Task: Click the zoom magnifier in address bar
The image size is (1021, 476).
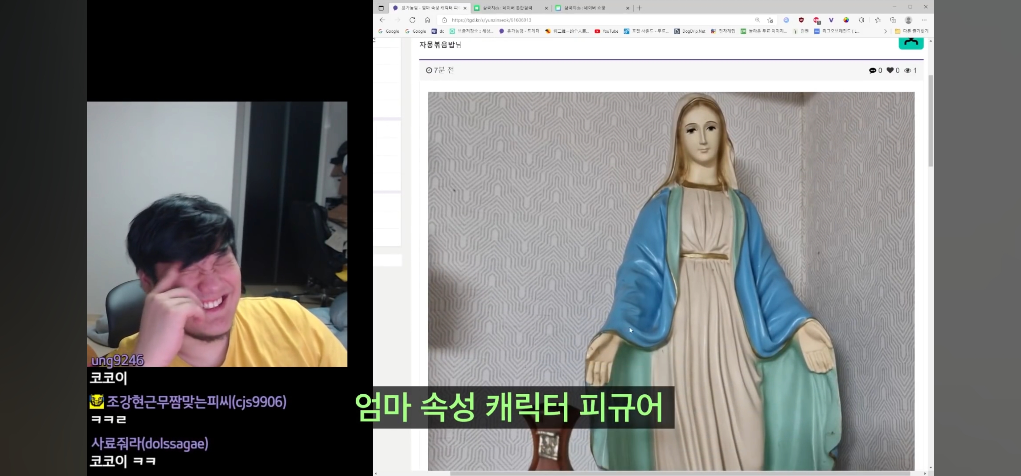Action: [x=757, y=20]
